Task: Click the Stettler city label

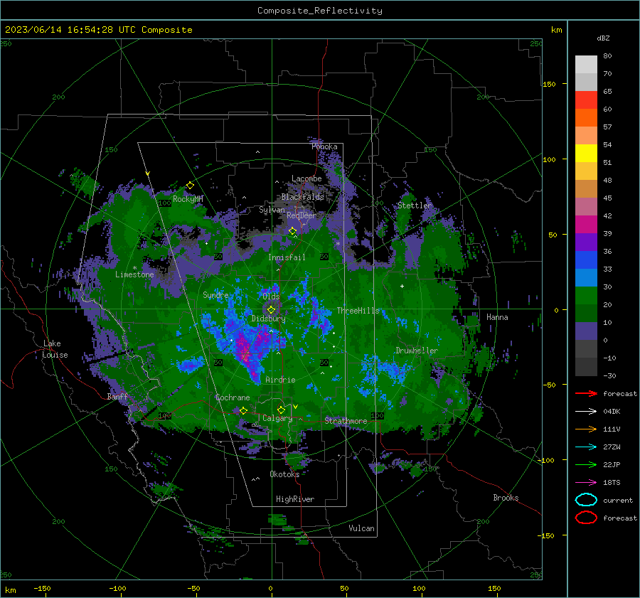Action: [x=415, y=205]
